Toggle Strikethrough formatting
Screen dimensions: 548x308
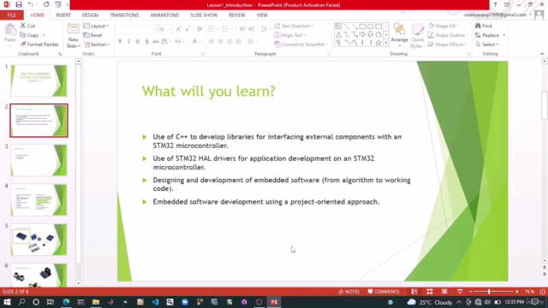[156, 42]
